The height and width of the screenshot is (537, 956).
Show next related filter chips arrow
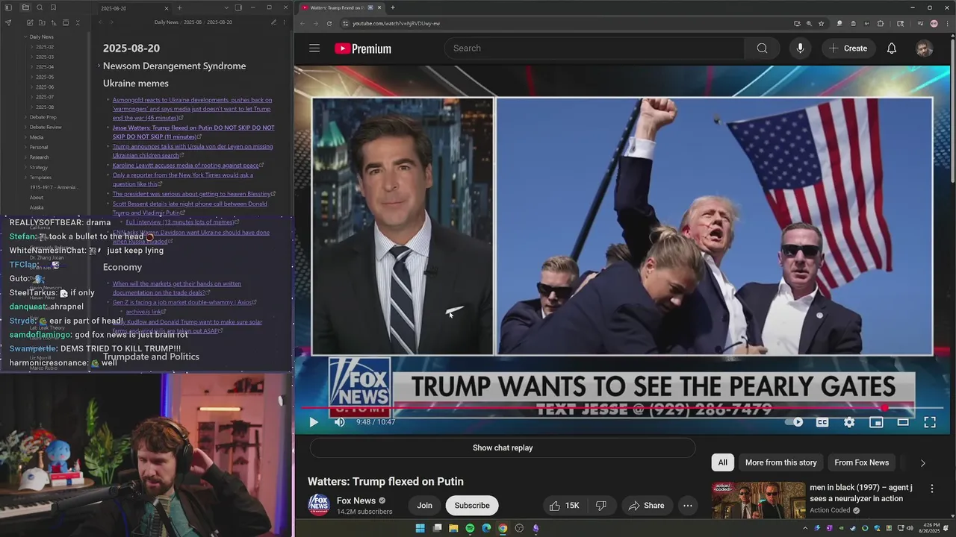(922, 462)
